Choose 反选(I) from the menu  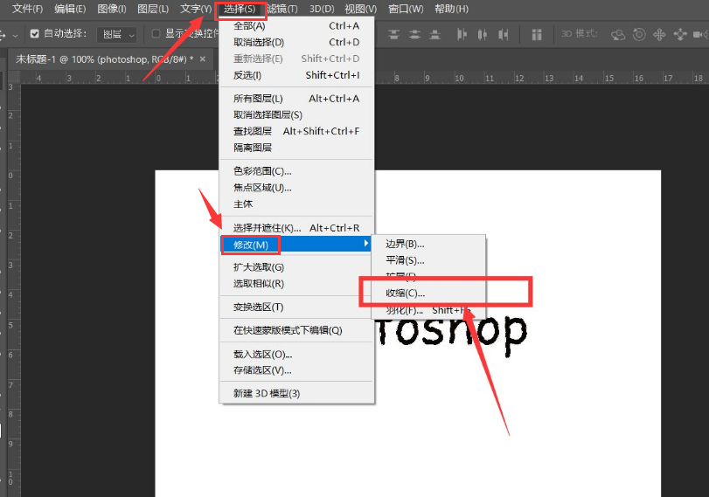pos(296,75)
